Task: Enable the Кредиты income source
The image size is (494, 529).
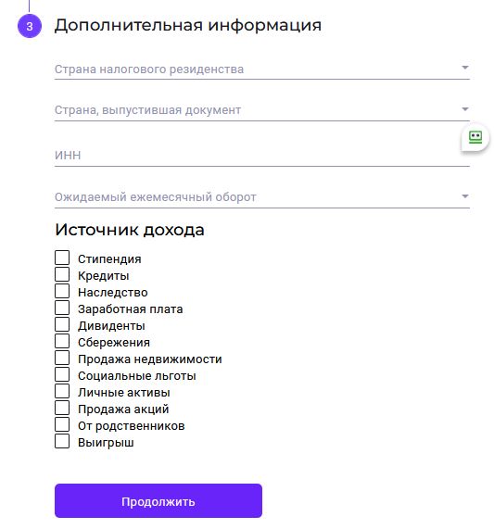Action: [x=62, y=274]
